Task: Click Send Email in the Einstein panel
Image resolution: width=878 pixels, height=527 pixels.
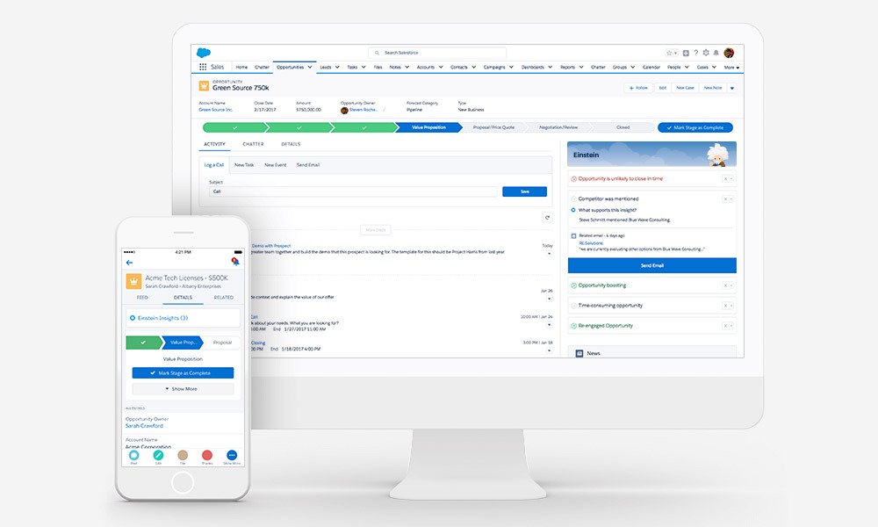Action: pyautogui.click(x=652, y=265)
